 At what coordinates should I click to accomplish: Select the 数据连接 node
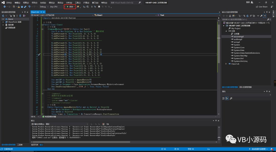tap(11, 28)
